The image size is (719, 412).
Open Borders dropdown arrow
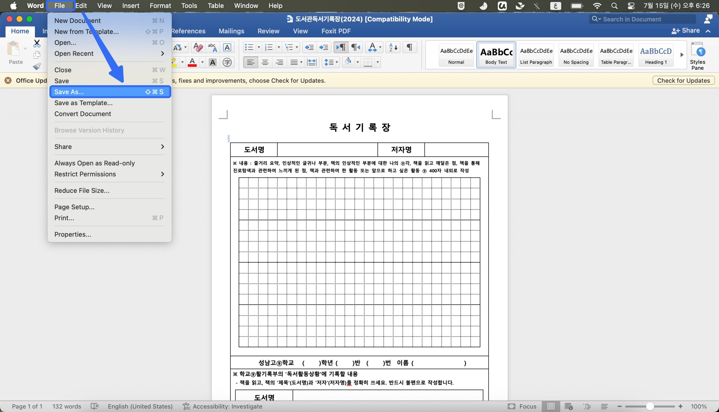point(377,62)
